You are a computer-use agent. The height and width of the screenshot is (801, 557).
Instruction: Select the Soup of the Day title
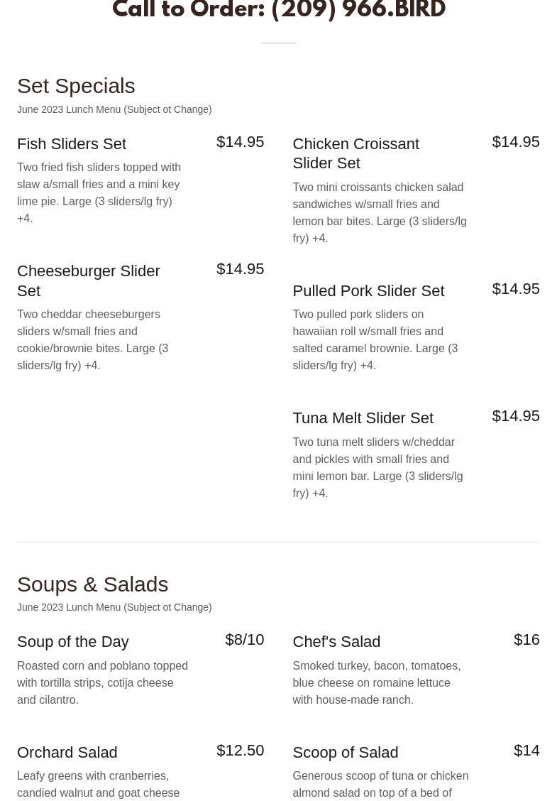pos(73,642)
